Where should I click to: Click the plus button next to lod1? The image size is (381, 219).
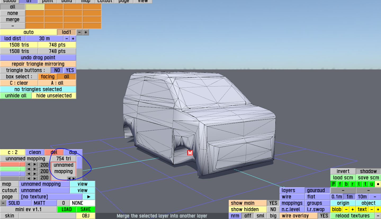click(x=86, y=32)
